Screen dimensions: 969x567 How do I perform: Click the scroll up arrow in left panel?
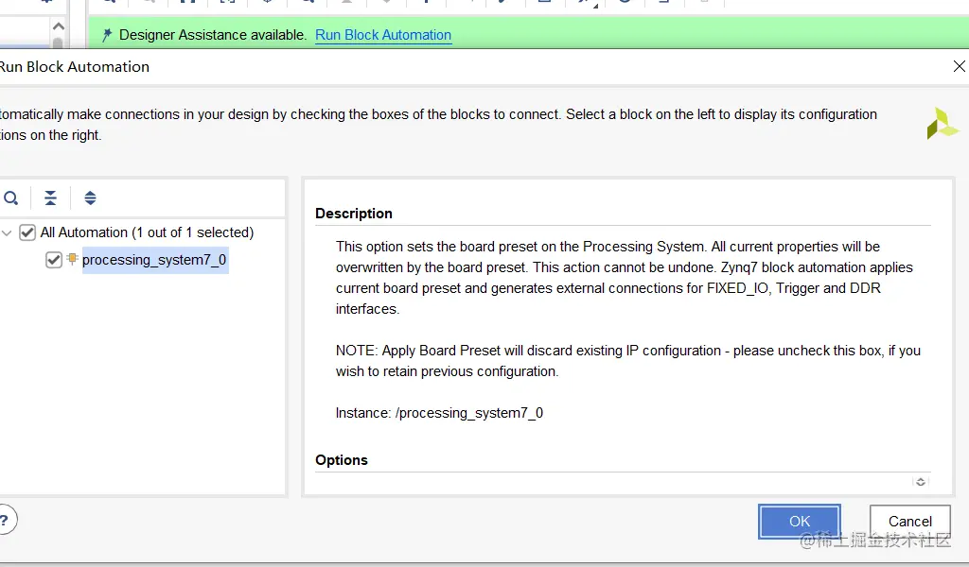[x=58, y=27]
